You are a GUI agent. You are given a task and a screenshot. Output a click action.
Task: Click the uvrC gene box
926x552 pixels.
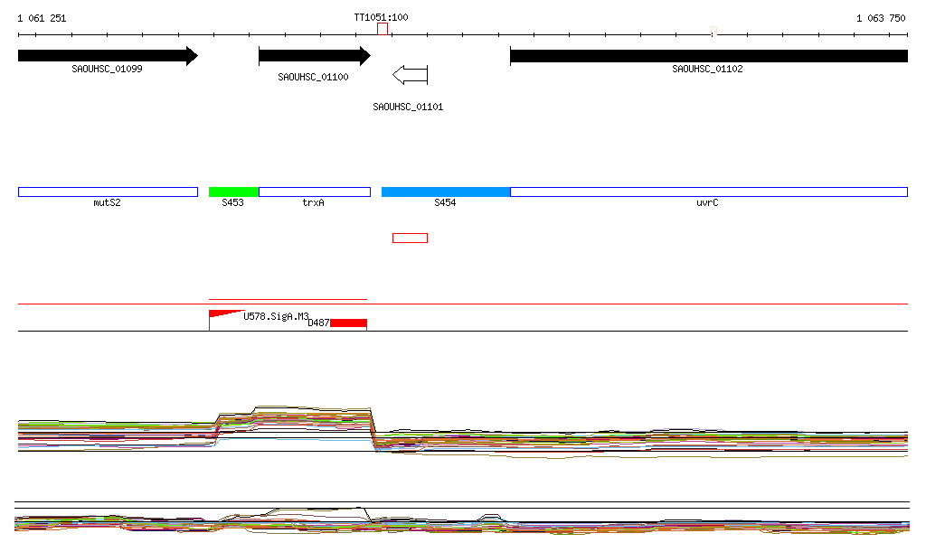pos(708,192)
